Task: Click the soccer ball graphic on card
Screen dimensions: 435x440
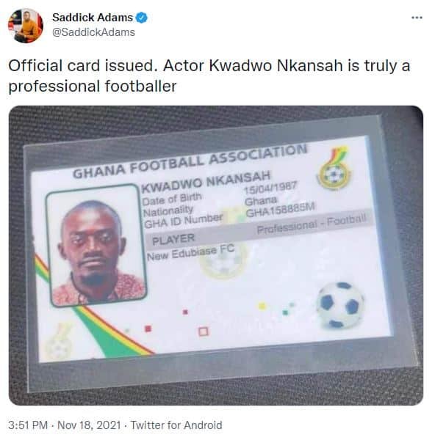Action: click(340, 305)
